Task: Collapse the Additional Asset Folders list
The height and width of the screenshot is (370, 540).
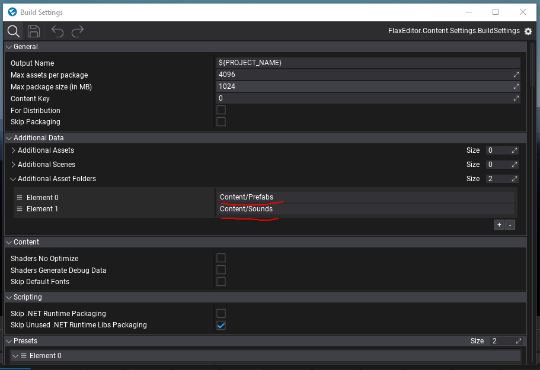Action: click(13, 179)
